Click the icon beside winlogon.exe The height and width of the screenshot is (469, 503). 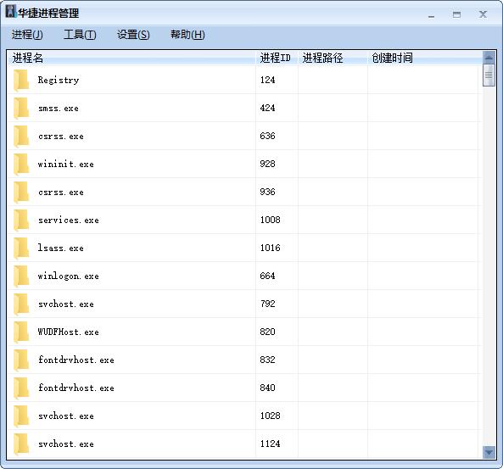point(21,276)
